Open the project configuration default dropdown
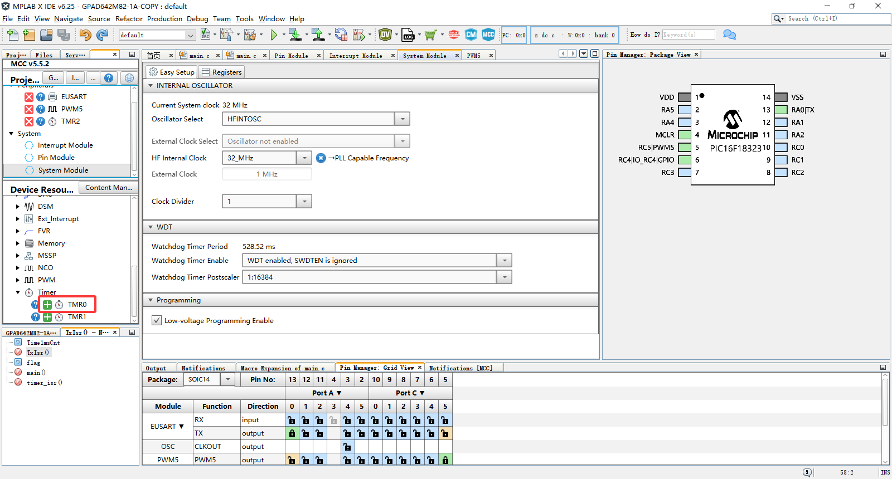 pyautogui.click(x=191, y=35)
